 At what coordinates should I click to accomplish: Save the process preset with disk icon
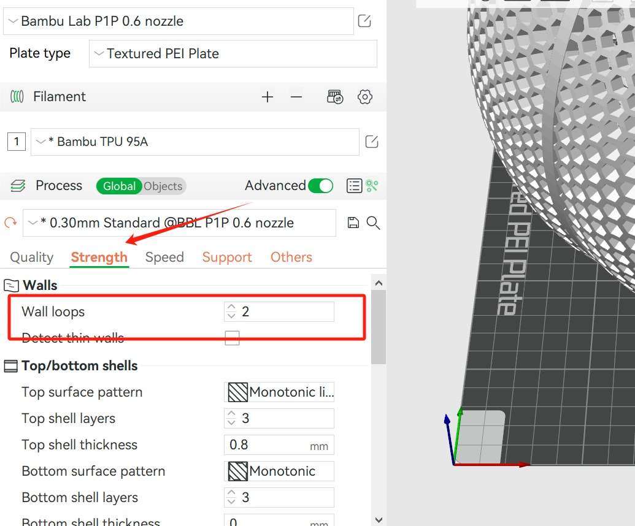coord(353,223)
